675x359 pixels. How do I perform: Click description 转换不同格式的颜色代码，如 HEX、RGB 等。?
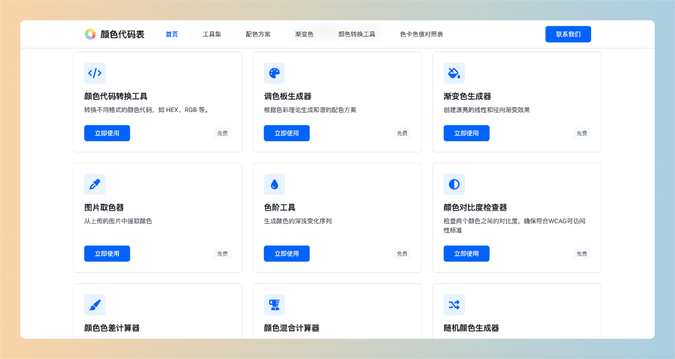[147, 110]
